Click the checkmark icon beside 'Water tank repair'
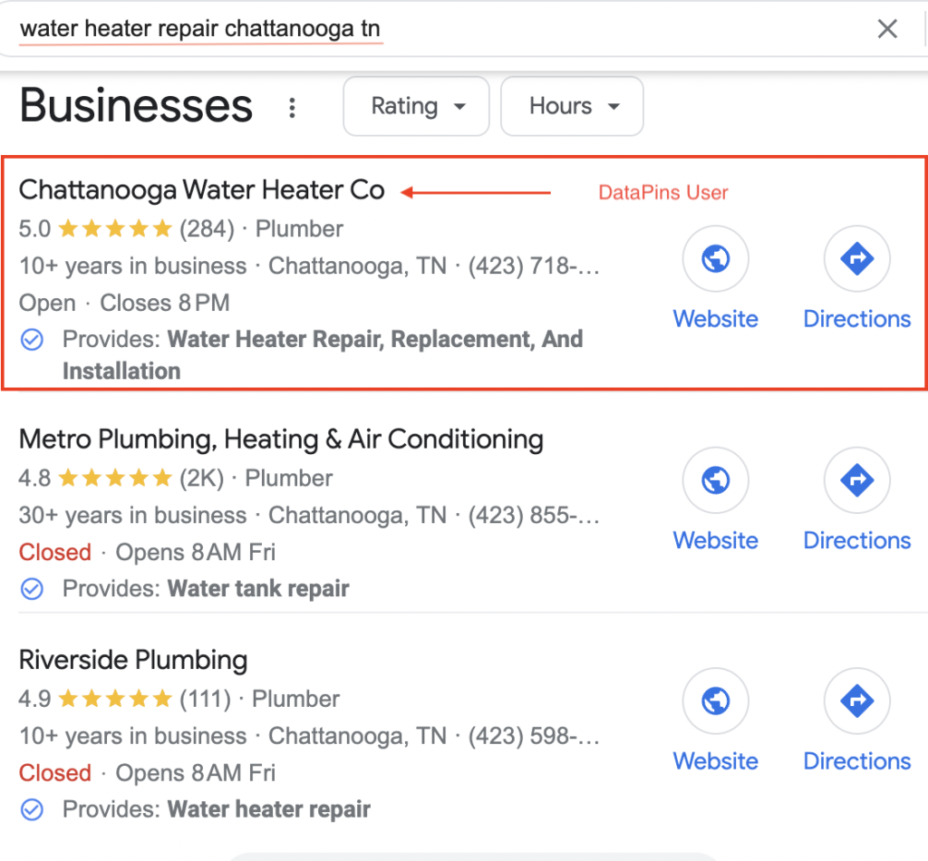Viewport: 928px width, 861px height. coord(32,589)
